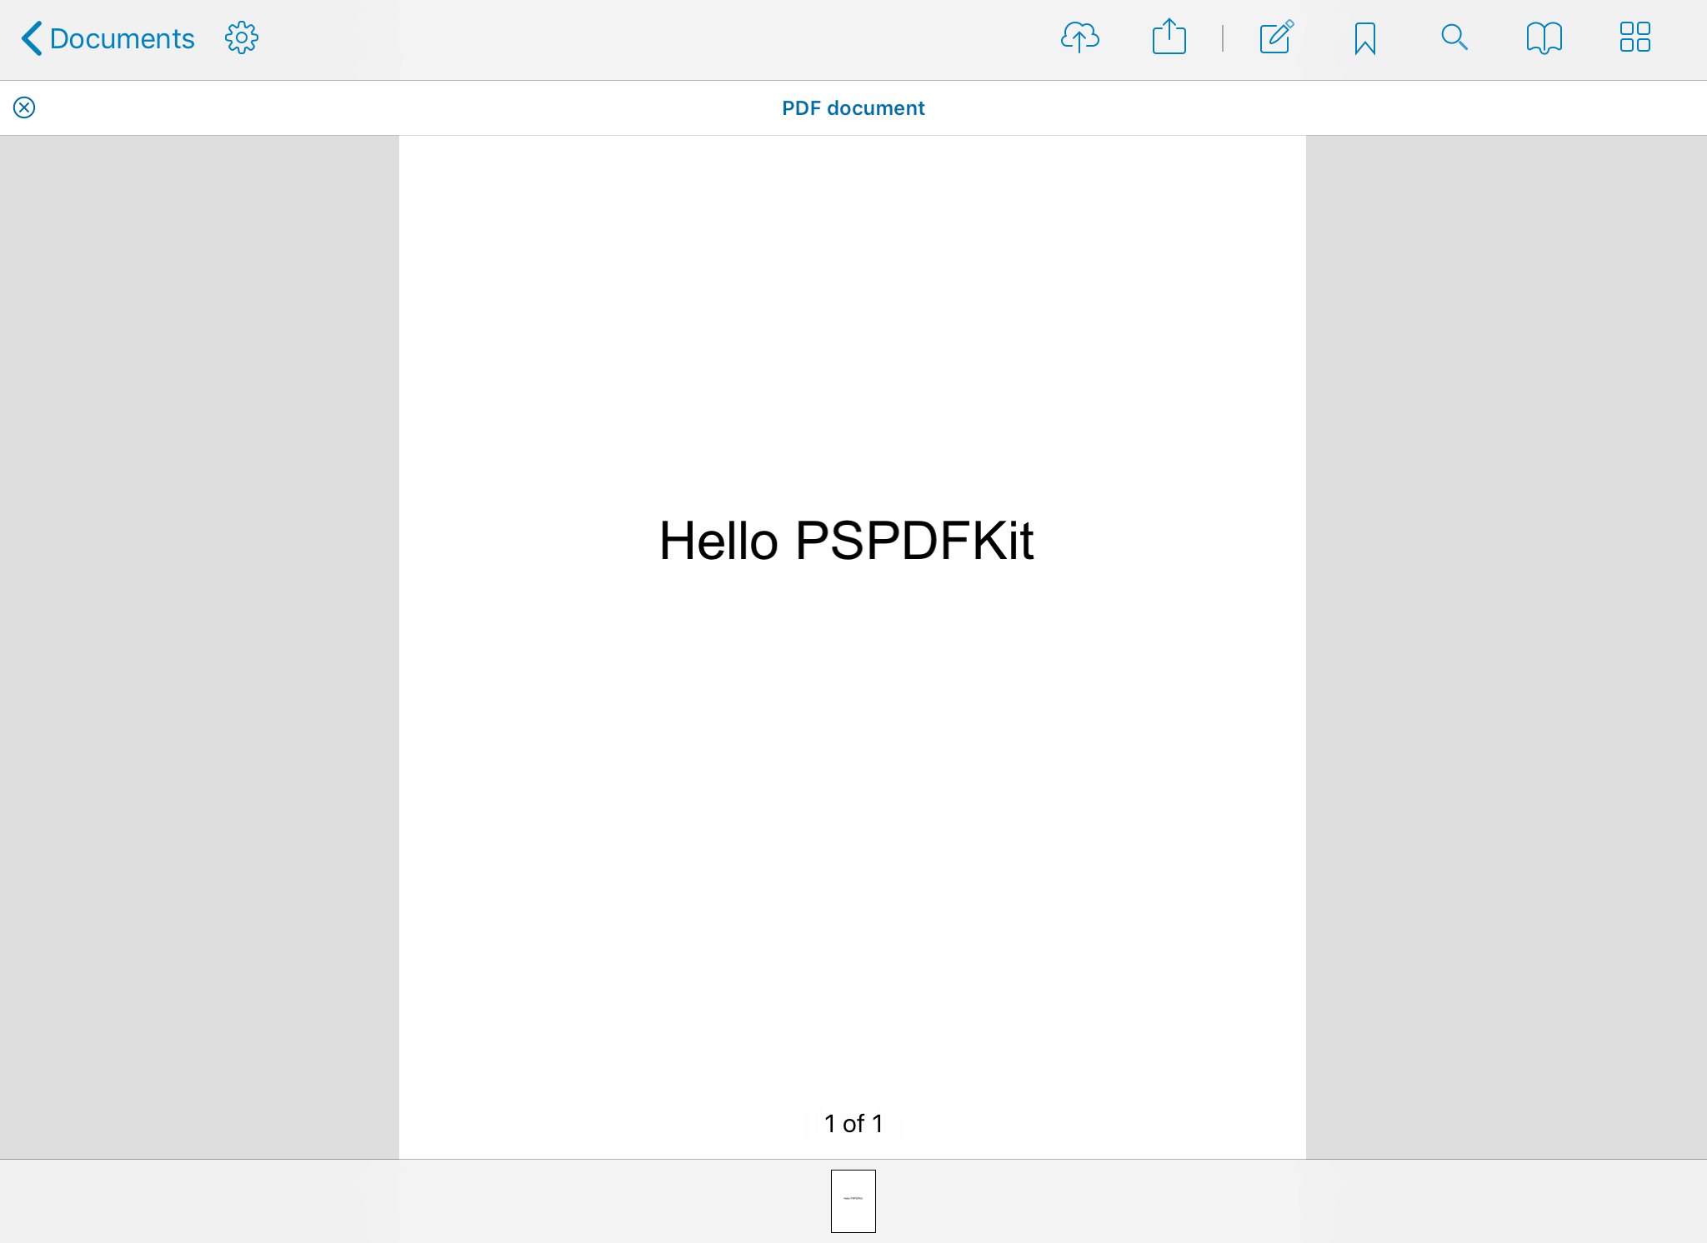Go back to Documents

point(122,38)
